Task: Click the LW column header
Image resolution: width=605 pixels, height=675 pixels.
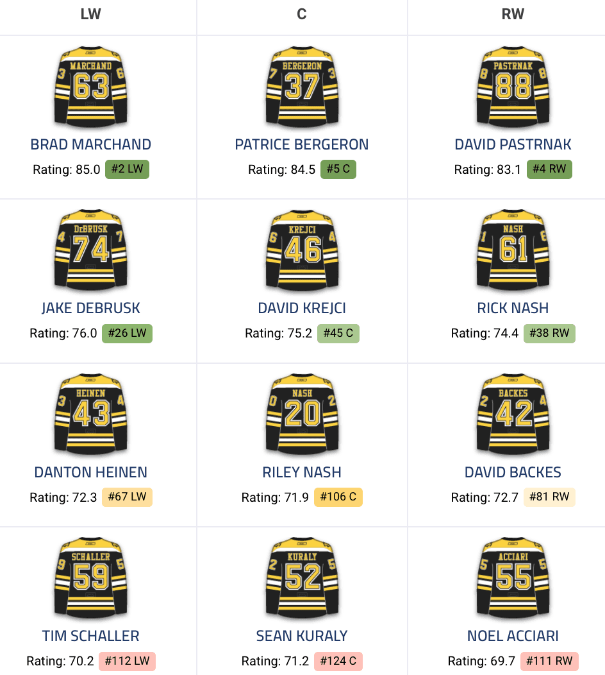Action: point(91,15)
